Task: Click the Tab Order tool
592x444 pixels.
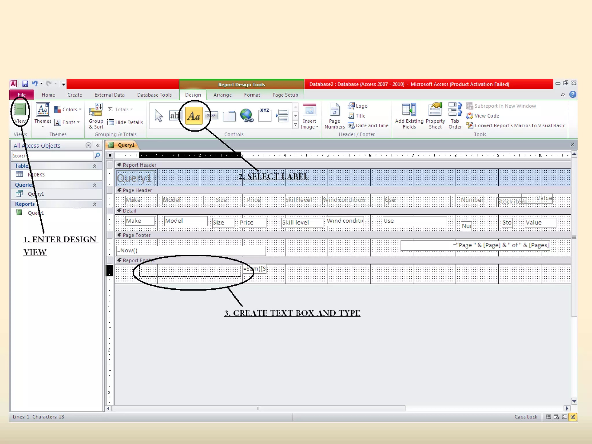Action: [x=455, y=116]
